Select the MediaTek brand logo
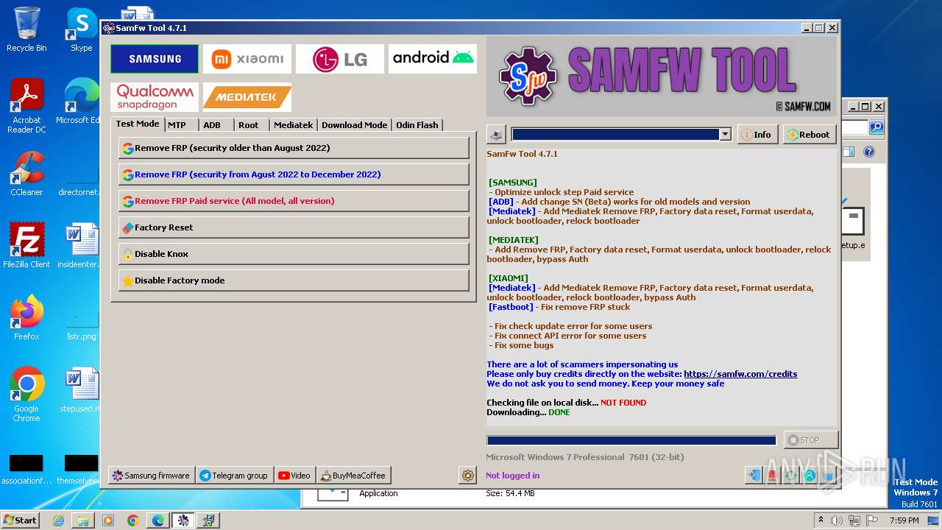This screenshot has height=530, width=942. pyautogui.click(x=247, y=96)
